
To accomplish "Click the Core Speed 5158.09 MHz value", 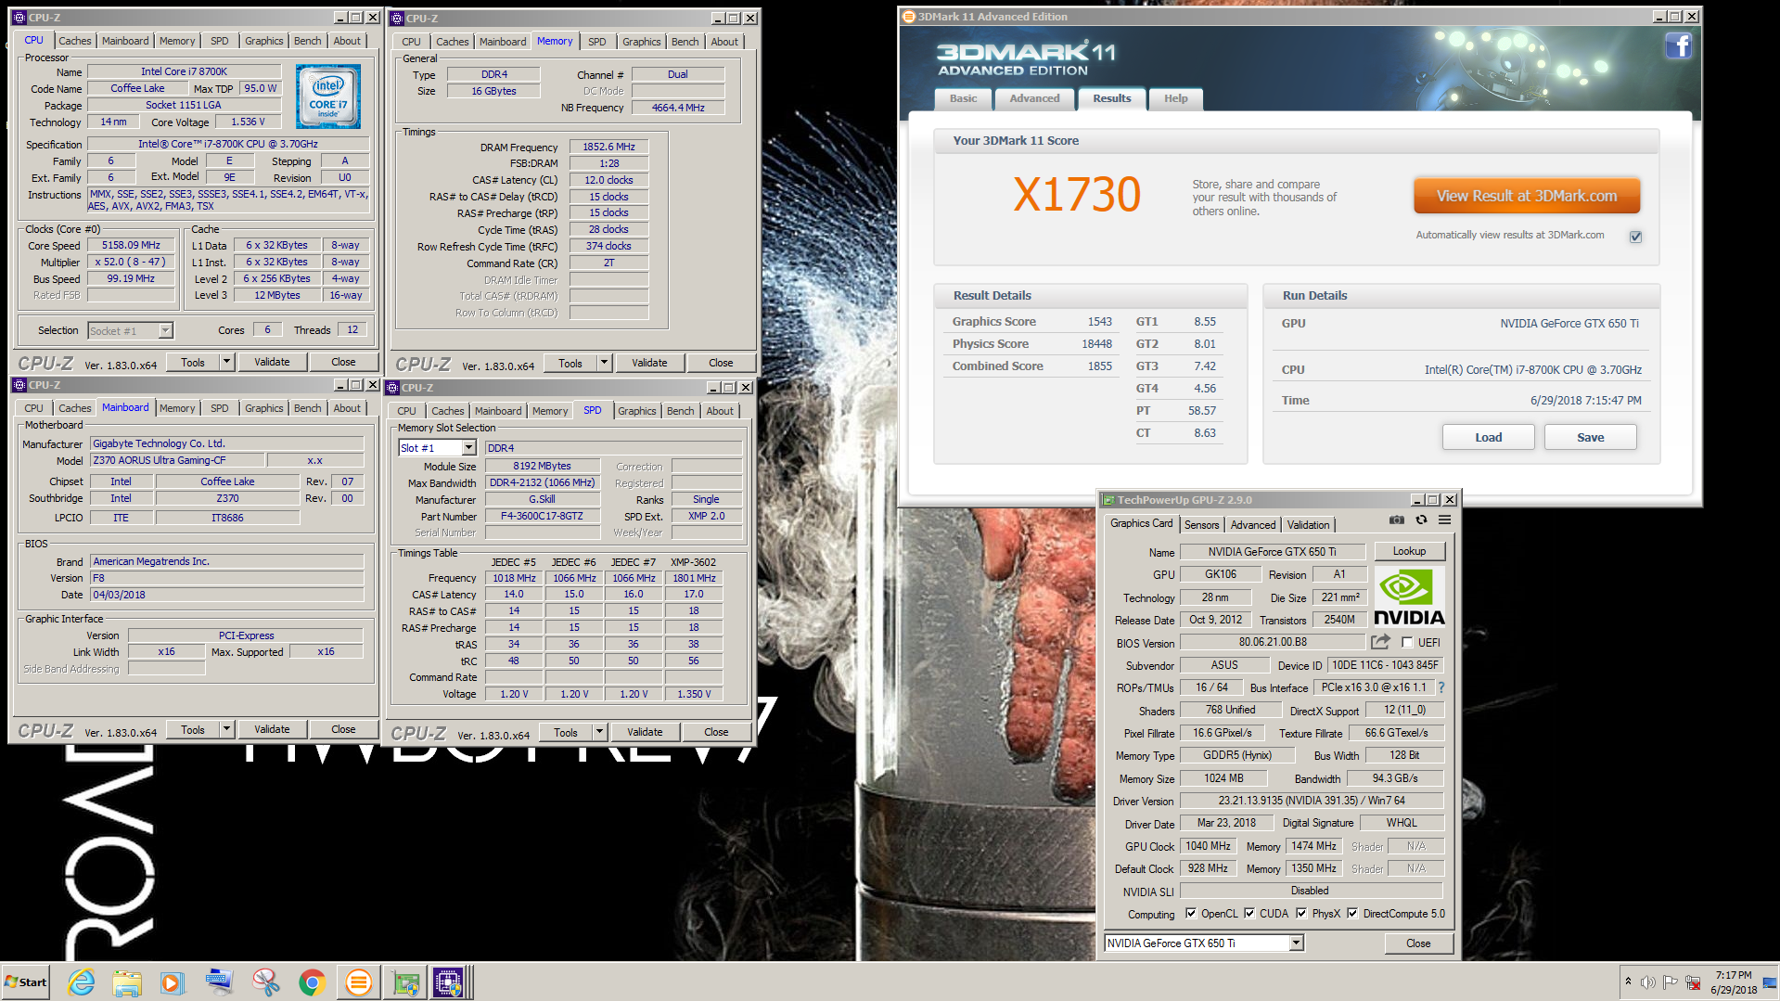I will pos(131,245).
